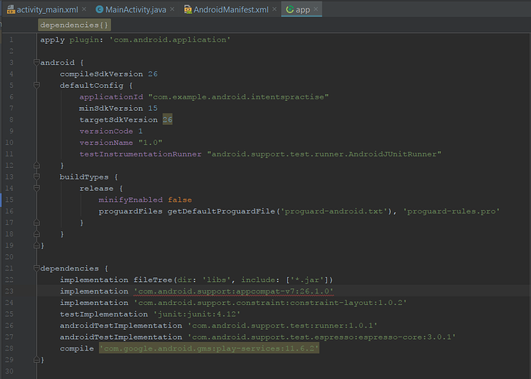Switch to the AndroidManifest.xml tab
531x379 pixels.
[231, 9]
